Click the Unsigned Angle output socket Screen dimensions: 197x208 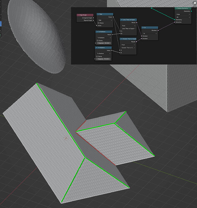[93, 18]
